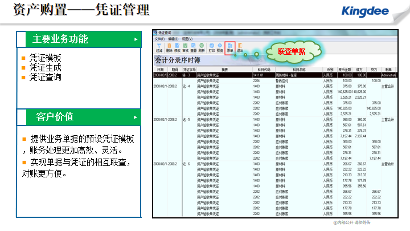Open the source document with 原单
This screenshot has width=410, height=231.
click(230, 48)
